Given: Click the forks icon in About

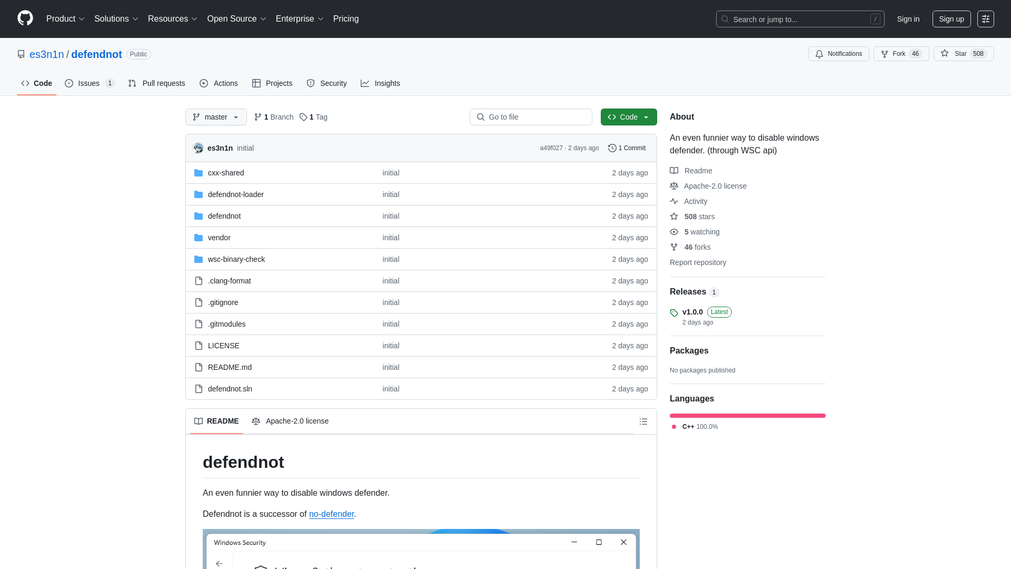Looking at the screenshot, I should 674,247.
